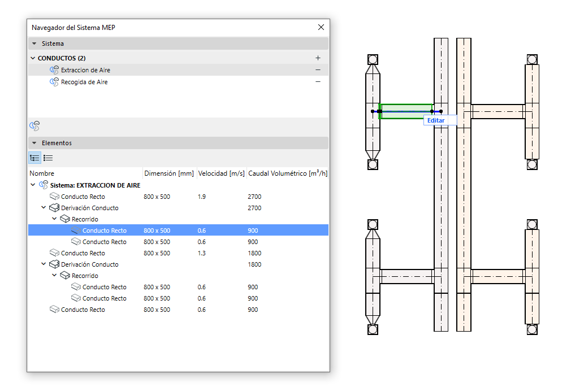Click the Editar button on the duct drawing

click(x=436, y=120)
